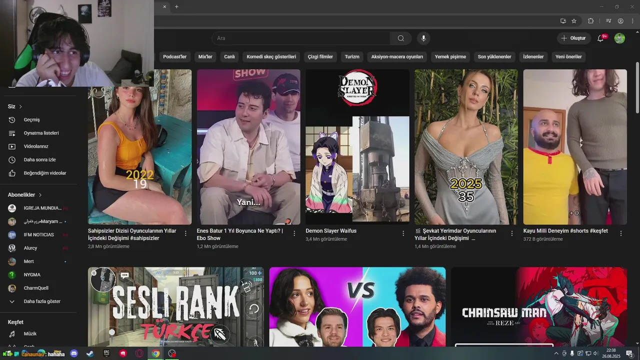
Task: Open the Chainsaw Man video thumbnail
Action: [539, 307]
